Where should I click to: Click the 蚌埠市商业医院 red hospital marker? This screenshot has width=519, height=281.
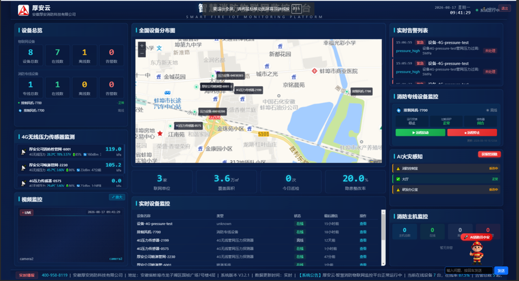click(x=315, y=71)
